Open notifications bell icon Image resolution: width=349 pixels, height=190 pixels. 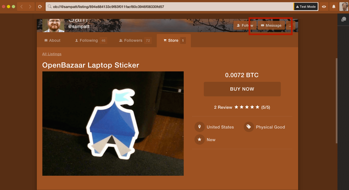[x=334, y=7]
